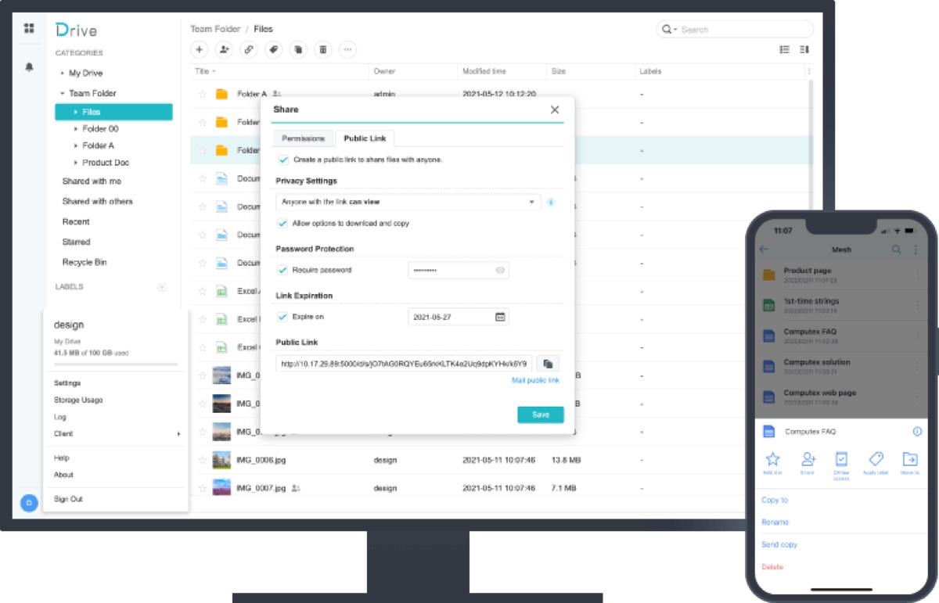Image resolution: width=939 pixels, height=603 pixels.
Task: Show password with the eye icon
Action: click(x=500, y=271)
